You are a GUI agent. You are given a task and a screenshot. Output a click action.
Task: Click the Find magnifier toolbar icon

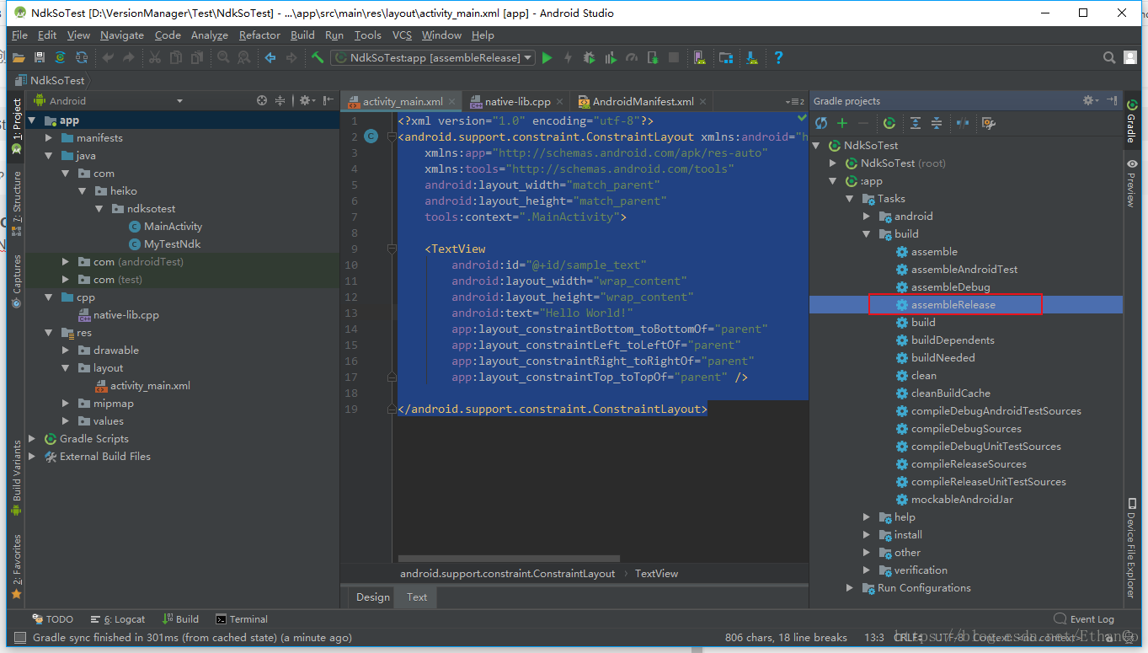point(223,57)
